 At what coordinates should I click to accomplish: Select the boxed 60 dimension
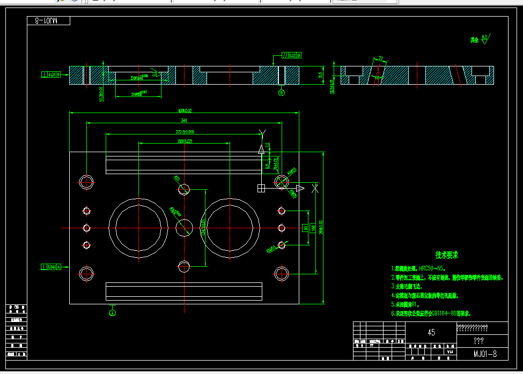(x=306, y=228)
